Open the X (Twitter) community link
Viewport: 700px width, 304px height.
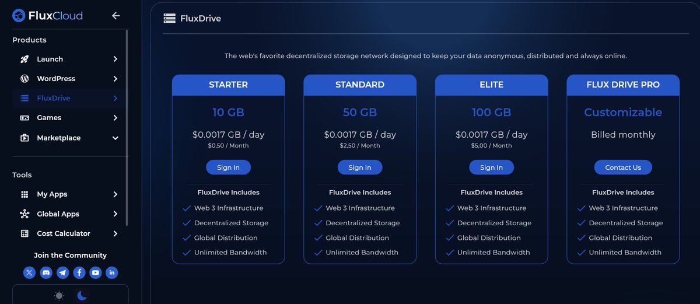coord(29,272)
